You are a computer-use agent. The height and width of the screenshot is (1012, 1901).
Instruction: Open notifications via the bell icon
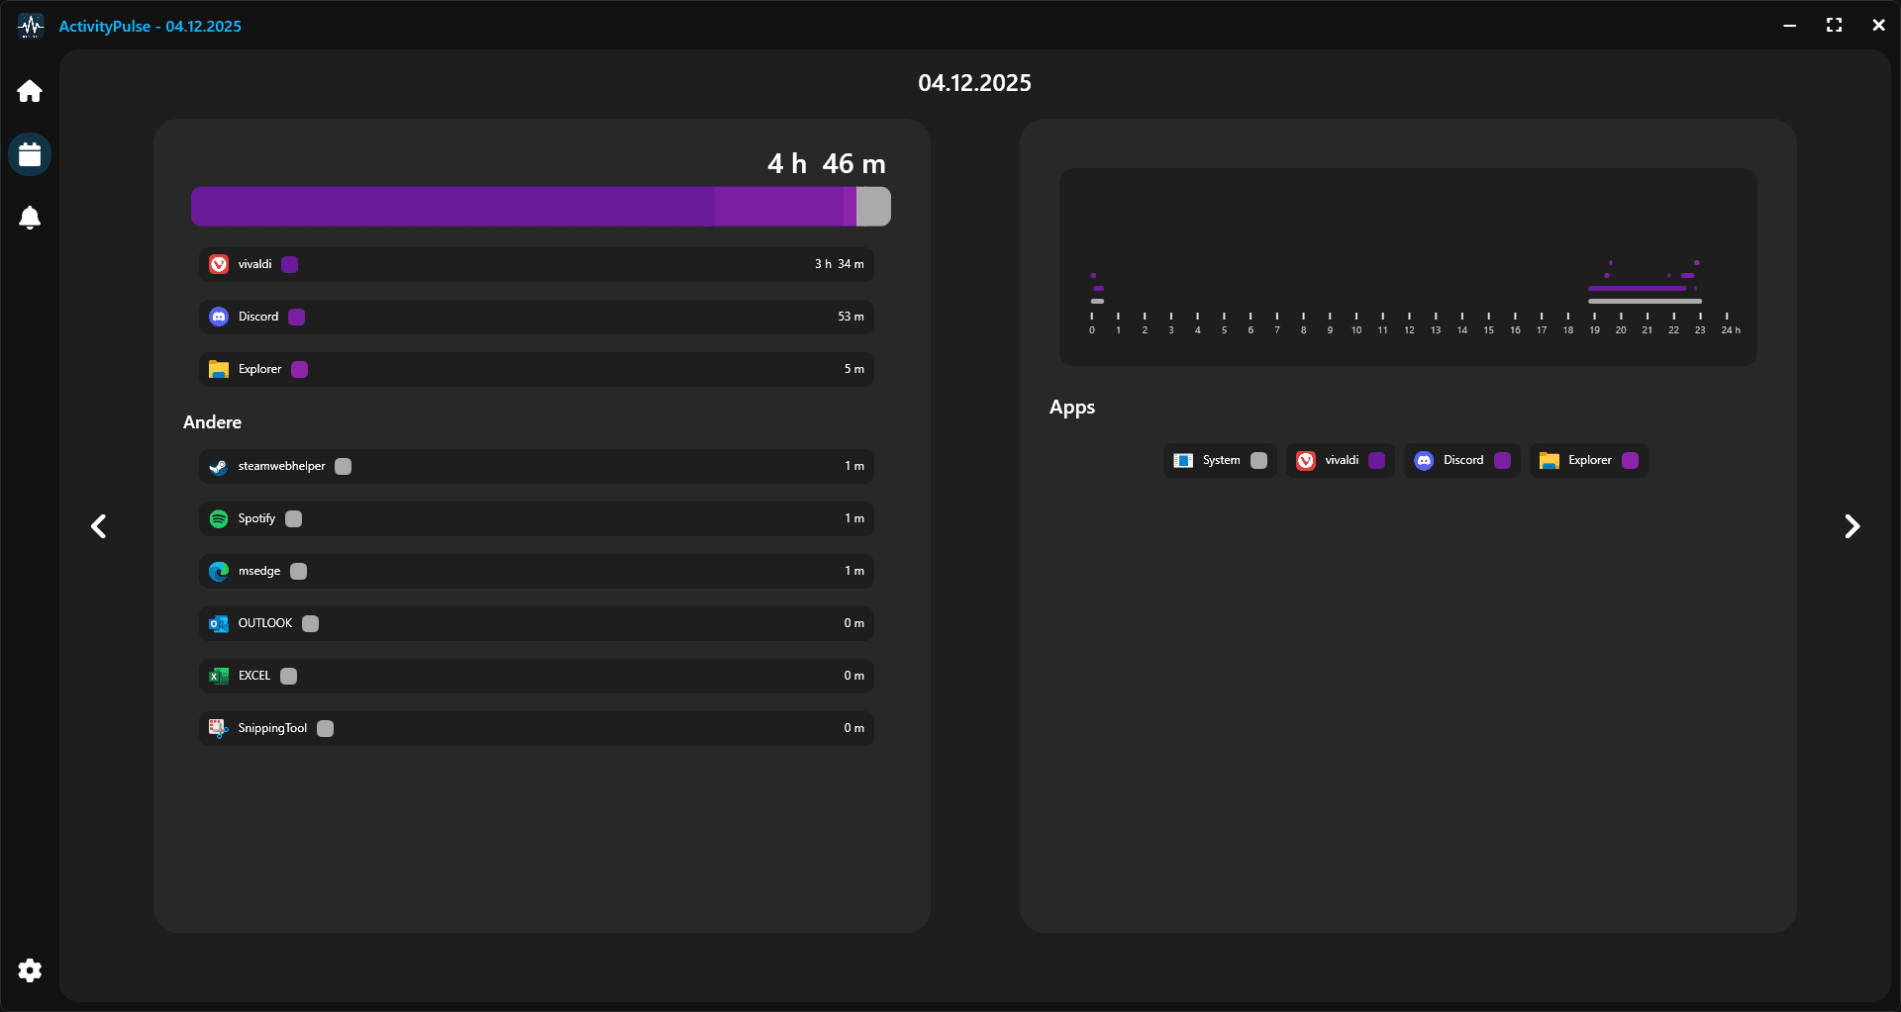pyautogui.click(x=30, y=218)
